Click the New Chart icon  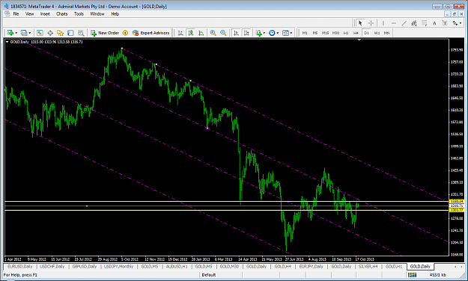(x=10, y=33)
